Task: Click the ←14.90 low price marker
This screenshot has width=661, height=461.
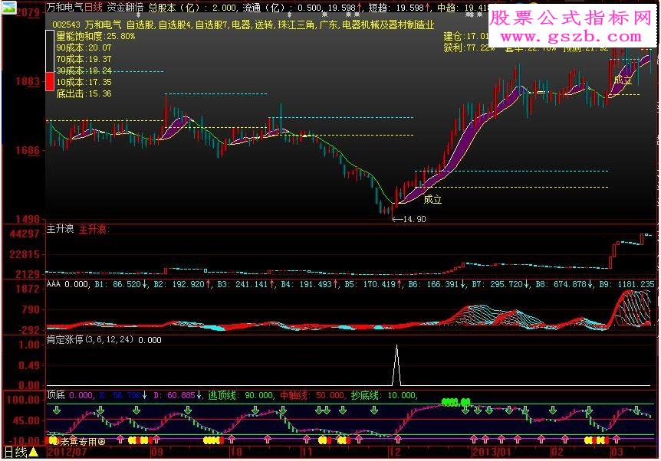Action: coord(409,219)
